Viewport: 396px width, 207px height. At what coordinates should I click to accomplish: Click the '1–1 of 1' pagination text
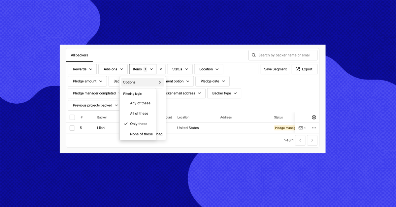tap(289, 140)
